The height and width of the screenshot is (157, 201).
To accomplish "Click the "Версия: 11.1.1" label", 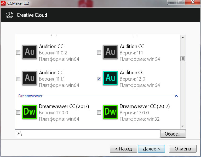I will 52,79.
